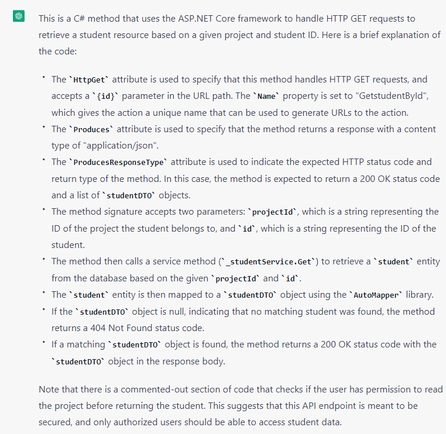Click the HttpGet inline code term

pyautogui.click(x=85, y=80)
